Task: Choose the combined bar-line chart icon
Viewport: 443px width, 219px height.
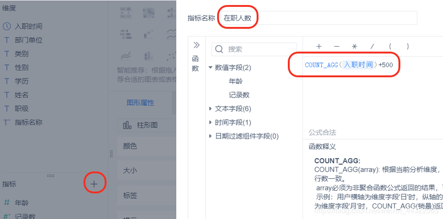Action: point(148,56)
